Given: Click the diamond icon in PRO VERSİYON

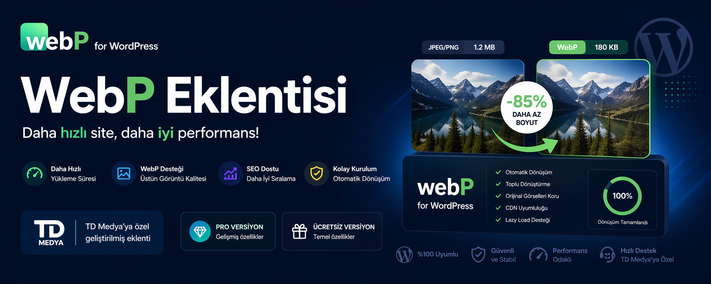Looking at the screenshot, I should click(x=200, y=231).
